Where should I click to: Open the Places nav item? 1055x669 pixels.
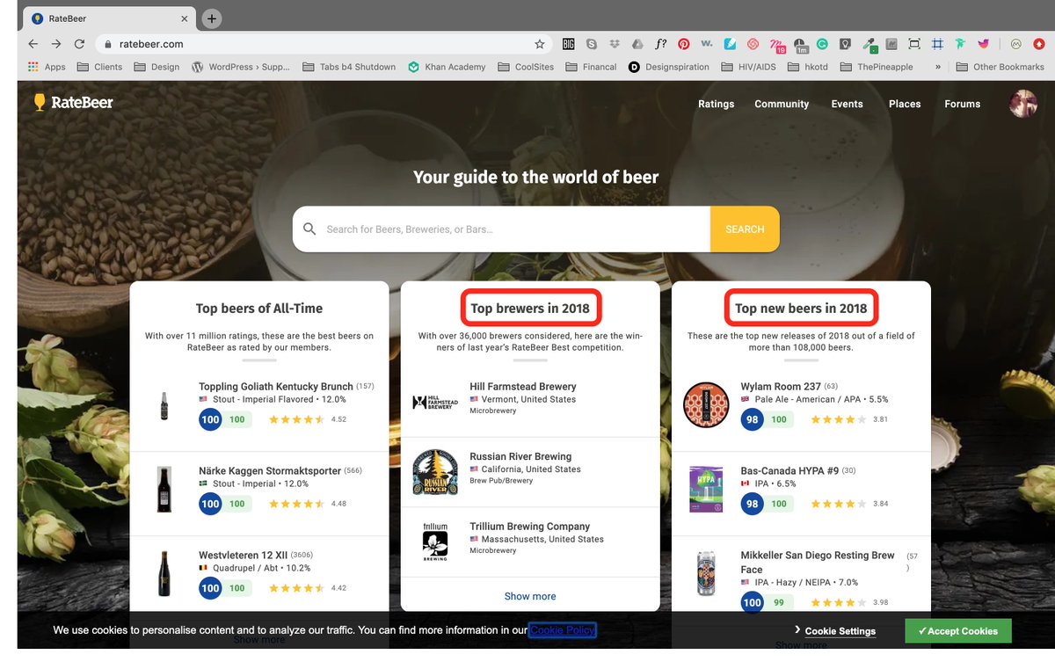pos(905,104)
